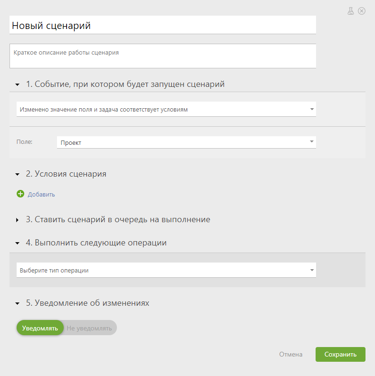Collapse section 4 operations triangle
This screenshot has width=375, height=376.
pos(17,243)
